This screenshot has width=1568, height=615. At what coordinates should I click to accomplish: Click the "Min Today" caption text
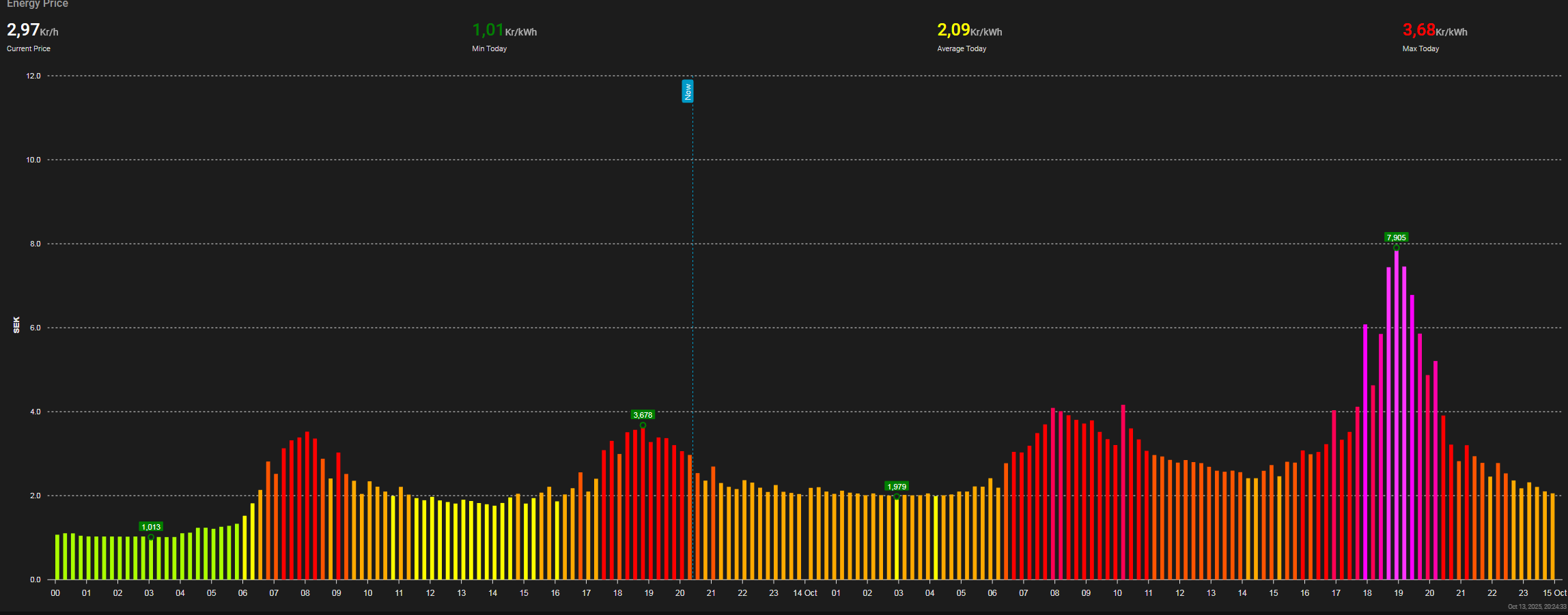pyautogui.click(x=489, y=48)
